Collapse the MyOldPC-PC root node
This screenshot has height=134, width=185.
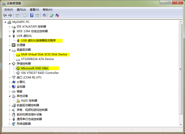pos(5,22)
